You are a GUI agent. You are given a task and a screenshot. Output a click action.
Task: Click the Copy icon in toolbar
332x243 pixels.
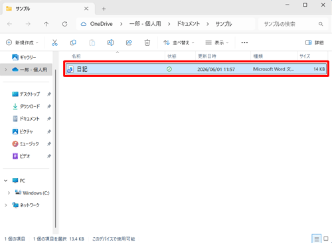(73, 42)
